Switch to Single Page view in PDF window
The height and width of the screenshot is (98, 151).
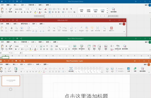pos(49,29)
